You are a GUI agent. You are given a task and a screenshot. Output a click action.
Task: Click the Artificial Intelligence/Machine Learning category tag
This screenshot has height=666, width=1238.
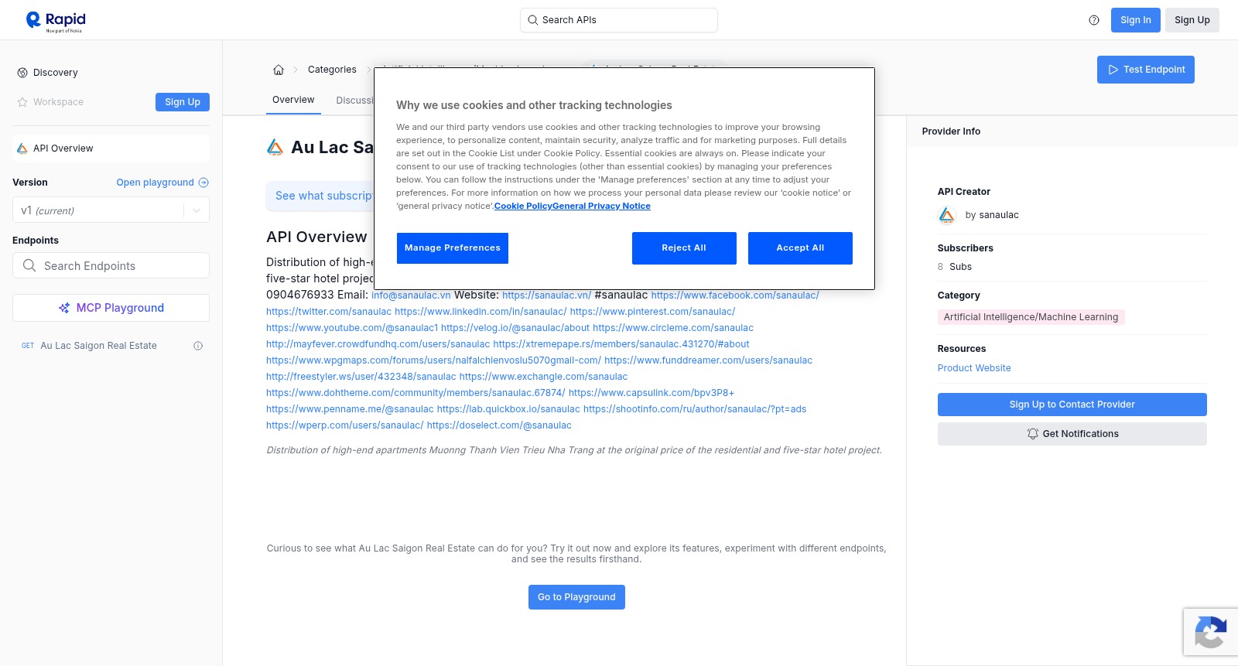(1031, 317)
